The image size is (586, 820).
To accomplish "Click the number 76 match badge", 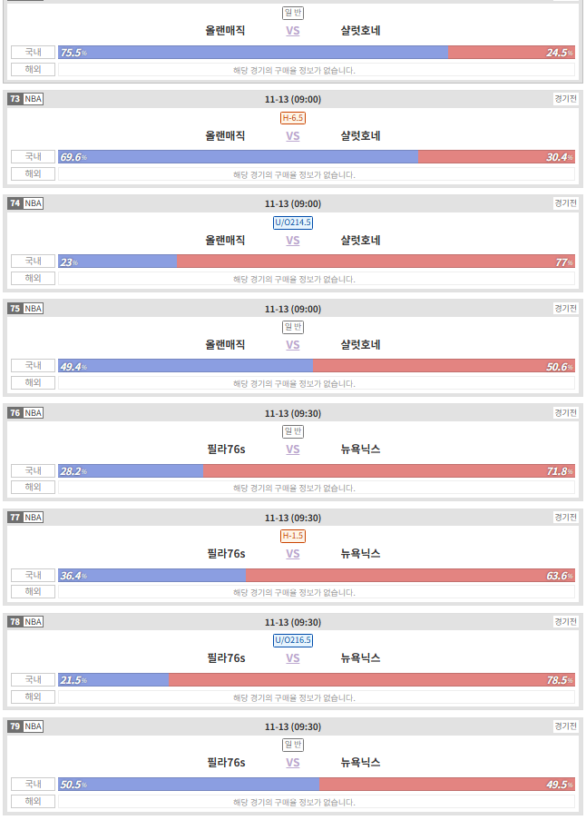I will click(x=15, y=412).
